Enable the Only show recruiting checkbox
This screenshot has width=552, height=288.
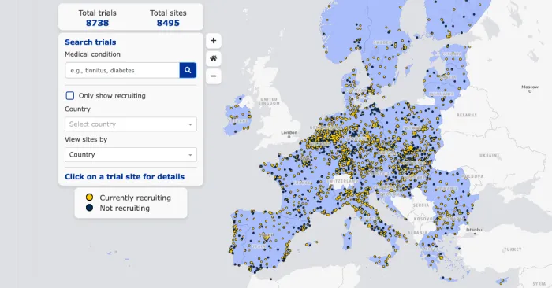(70, 95)
